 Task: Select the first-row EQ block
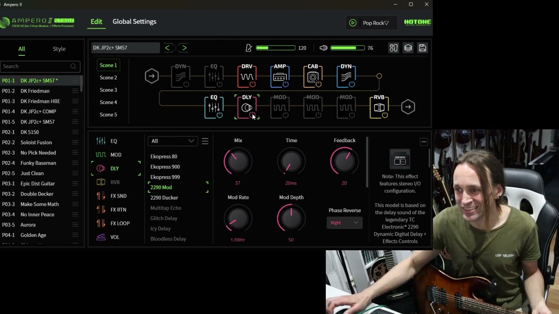pos(214,76)
